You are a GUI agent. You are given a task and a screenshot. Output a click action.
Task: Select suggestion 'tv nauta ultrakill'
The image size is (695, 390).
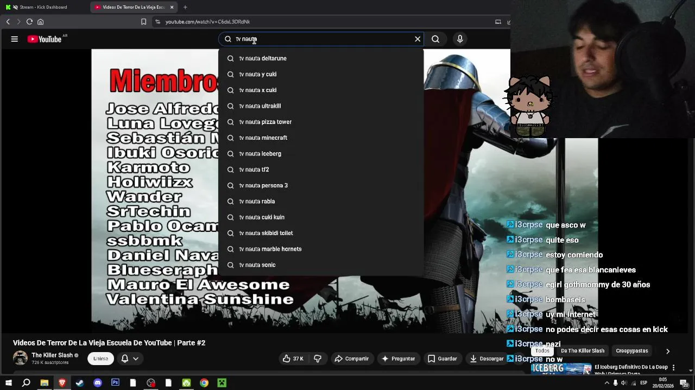point(321,106)
